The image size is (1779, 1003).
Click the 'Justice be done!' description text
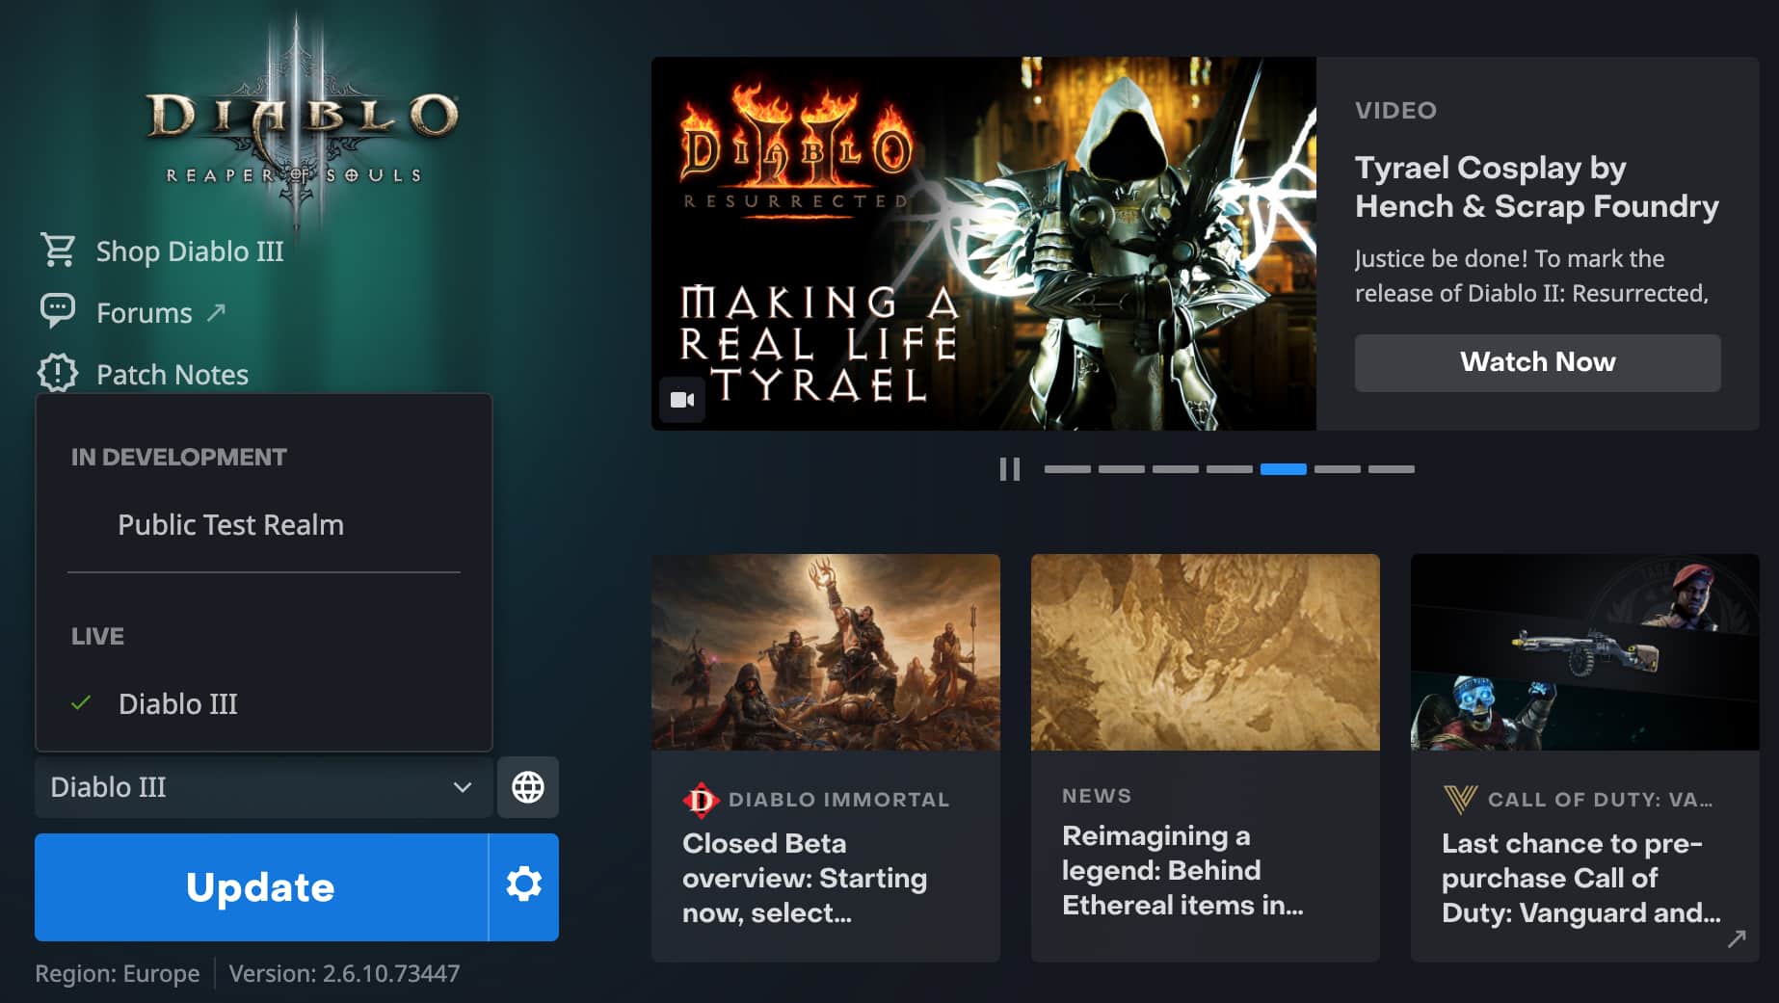(1531, 276)
